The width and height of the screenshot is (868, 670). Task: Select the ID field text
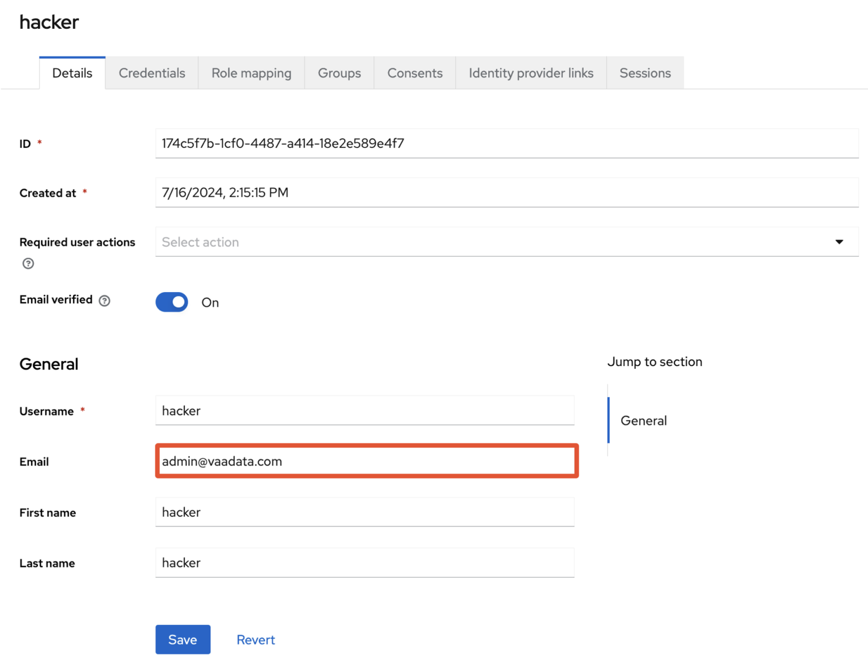tap(507, 143)
